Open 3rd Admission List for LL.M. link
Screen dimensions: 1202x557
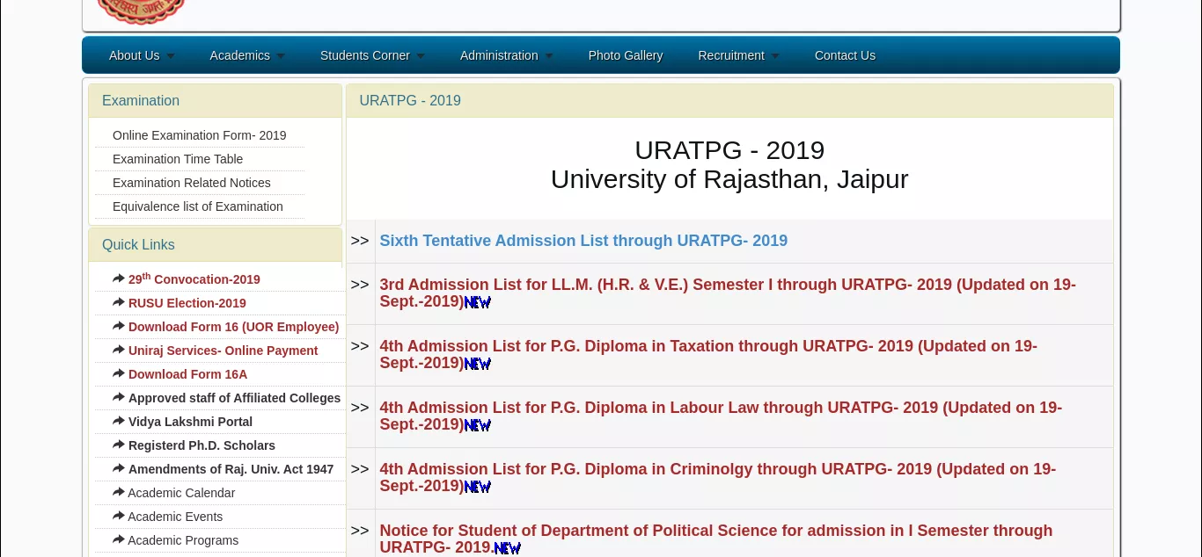[x=728, y=293]
